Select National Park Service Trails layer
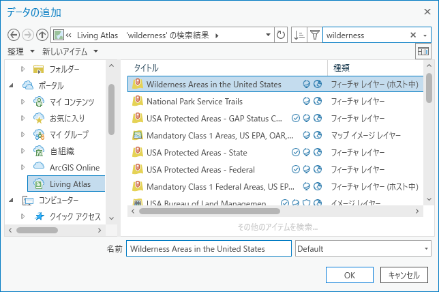Screen dimensions: 439x292 coord(194,101)
